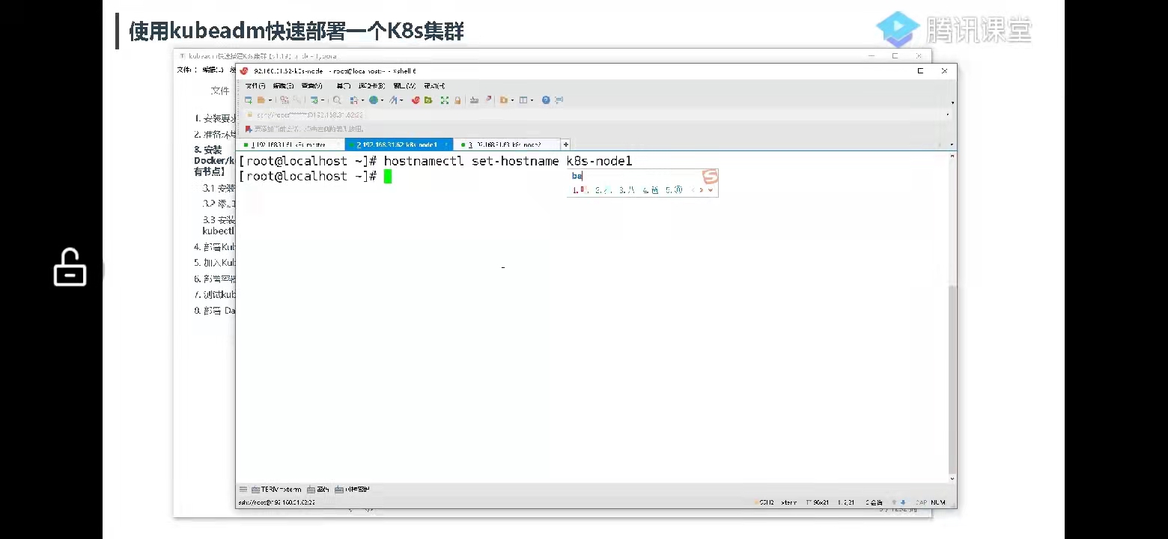Select the 192.168.31.62 k8s-node1 tab
This screenshot has height=539, width=1168.
(x=398, y=144)
